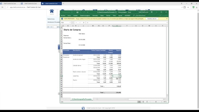
Task: Click the Name Box showing R28
Action: (x=65, y=23)
